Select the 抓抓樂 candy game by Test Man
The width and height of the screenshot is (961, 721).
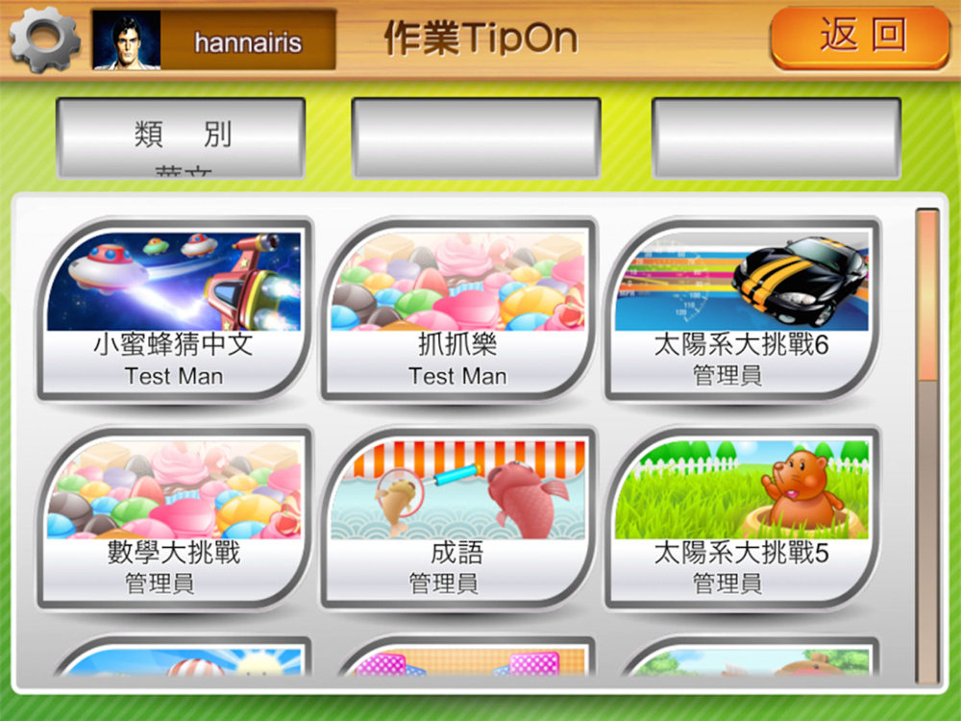[458, 309]
